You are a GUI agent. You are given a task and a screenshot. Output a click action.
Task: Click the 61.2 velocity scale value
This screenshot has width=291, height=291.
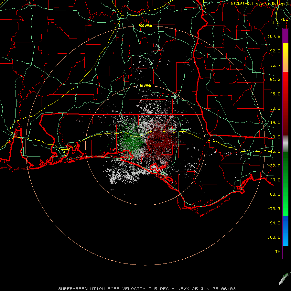click(x=275, y=80)
